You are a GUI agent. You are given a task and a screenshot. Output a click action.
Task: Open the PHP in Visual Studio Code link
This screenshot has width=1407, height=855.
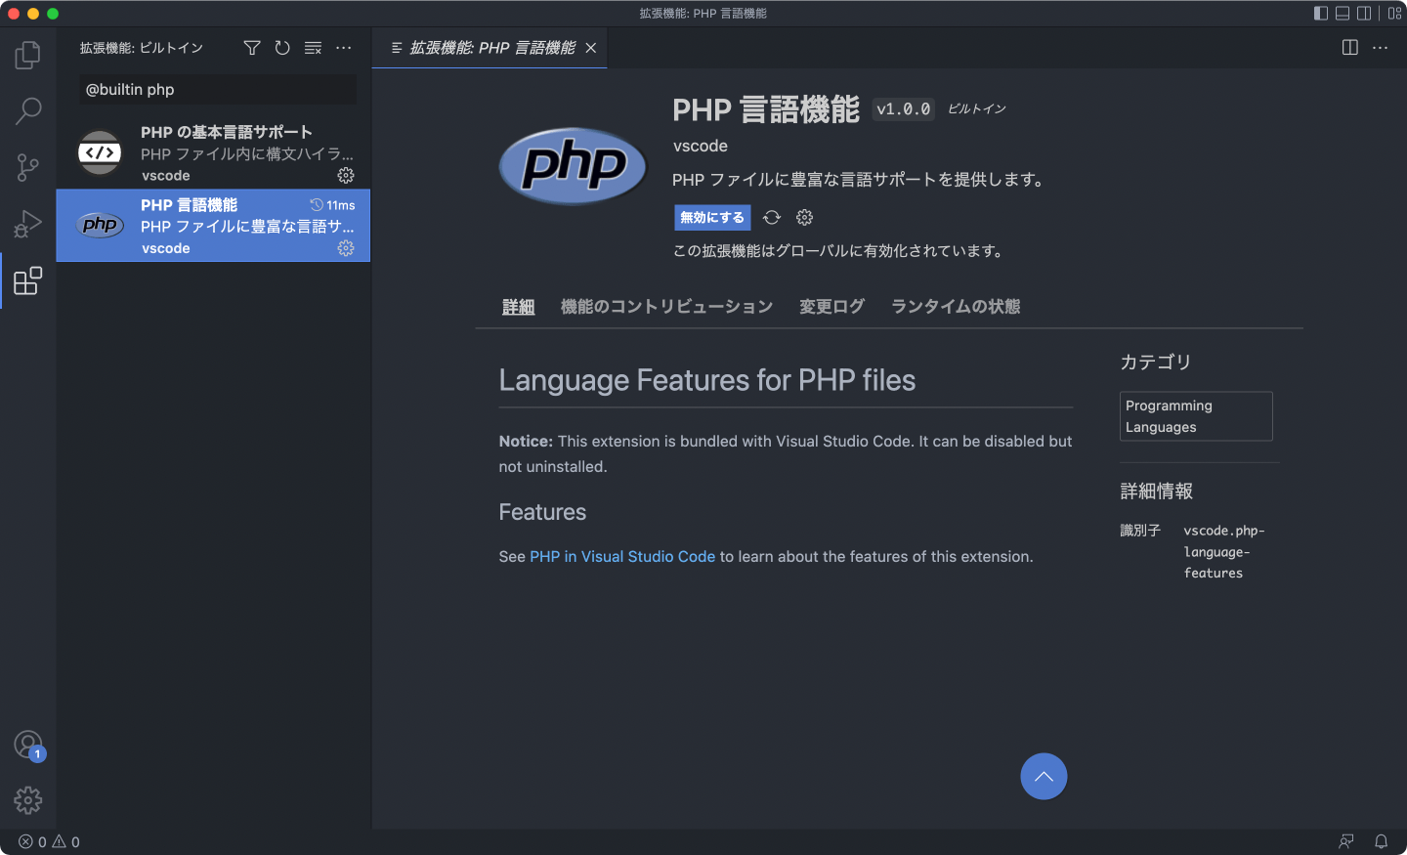(x=622, y=557)
